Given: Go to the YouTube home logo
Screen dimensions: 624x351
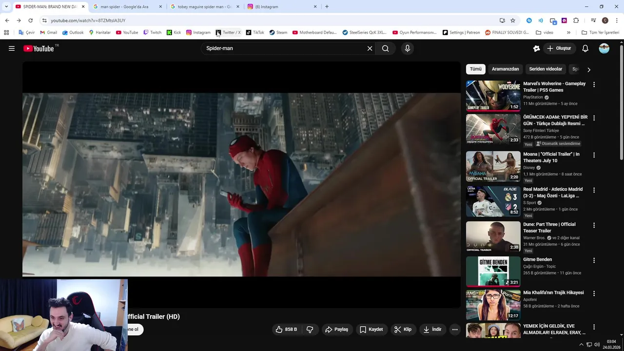Looking at the screenshot, I should pos(39,48).
